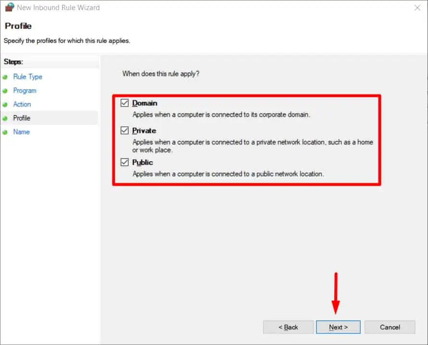
Task: Select the Profile step in sidebar
Action: pos(22,118)
